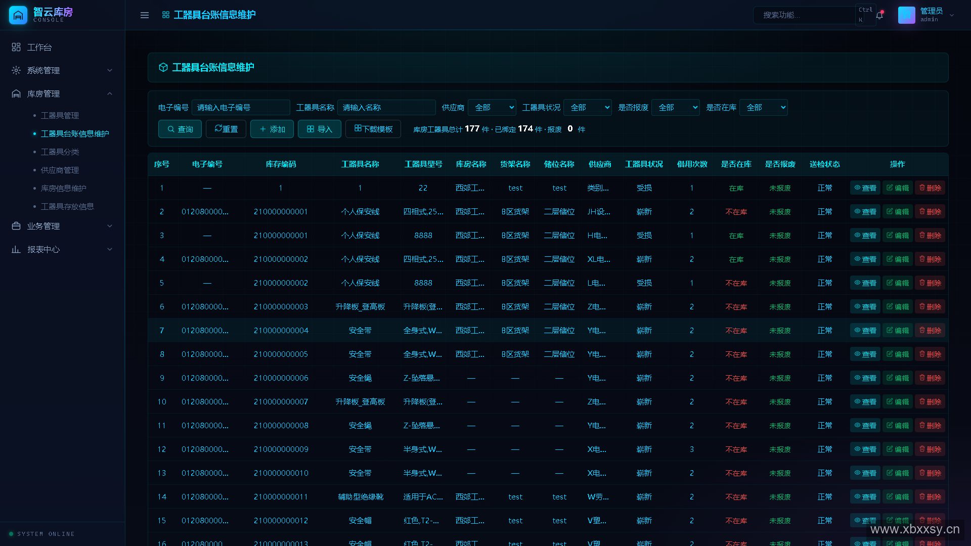
Task: Open 库房信息维护 submenu item
Action: click(63, 189)
